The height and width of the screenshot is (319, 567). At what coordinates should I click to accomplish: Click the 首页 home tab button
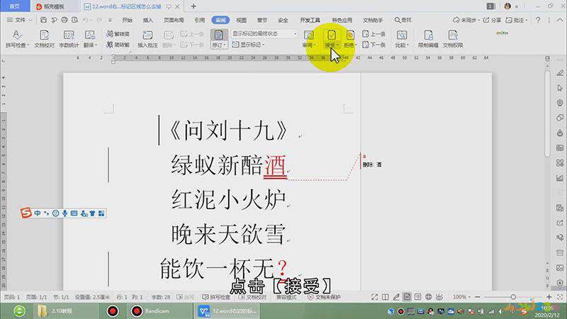15,6
